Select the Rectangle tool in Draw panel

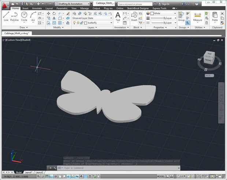pos(40,14)
